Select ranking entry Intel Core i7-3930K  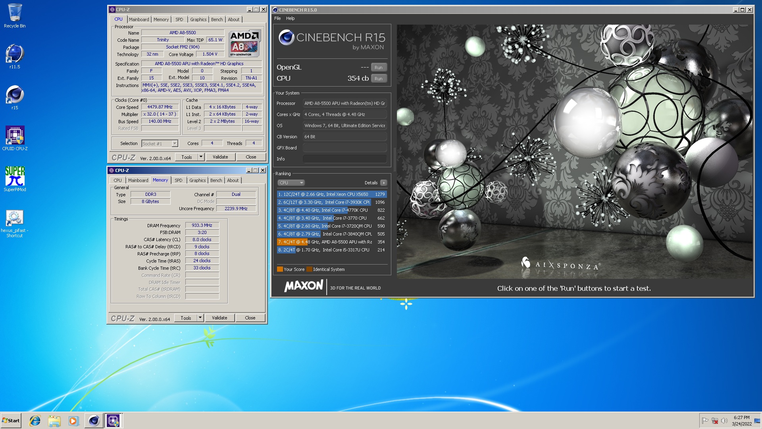coord(332,202)
